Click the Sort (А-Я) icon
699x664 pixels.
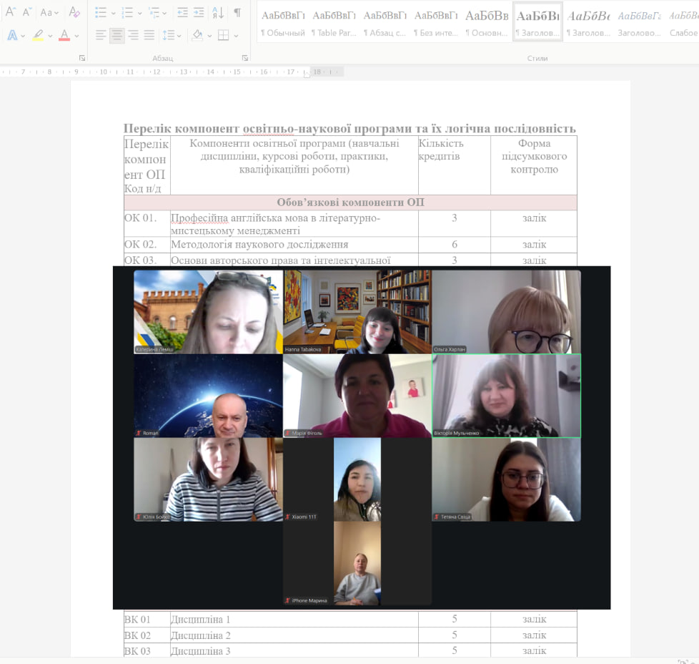point(218,12)
